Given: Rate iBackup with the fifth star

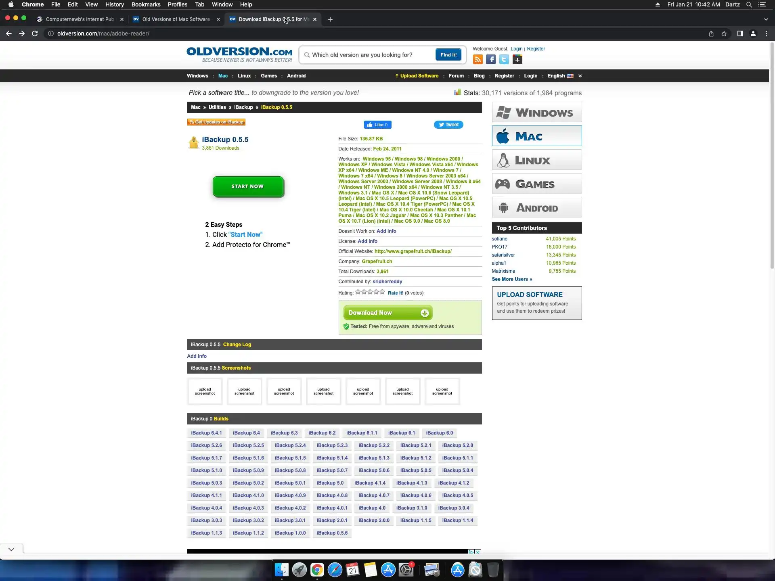Looking at the screenshot, I should [x=382, y=292].
